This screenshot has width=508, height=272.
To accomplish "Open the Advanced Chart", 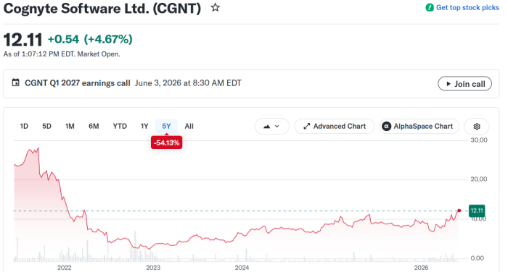I will point(335,127).
